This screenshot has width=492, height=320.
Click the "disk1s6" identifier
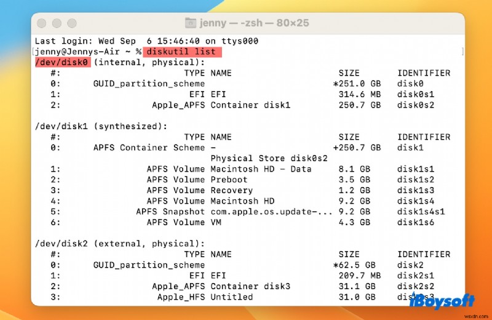click(x=416, y=222)
